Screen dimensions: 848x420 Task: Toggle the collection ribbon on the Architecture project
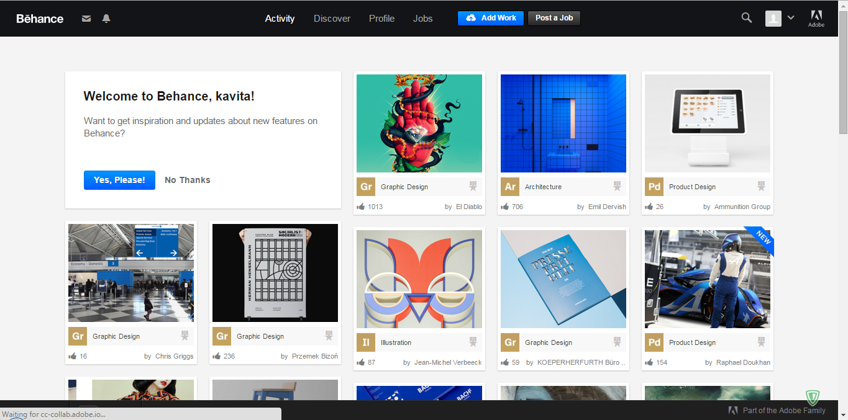pyautogui.click(x=617, y=185)
